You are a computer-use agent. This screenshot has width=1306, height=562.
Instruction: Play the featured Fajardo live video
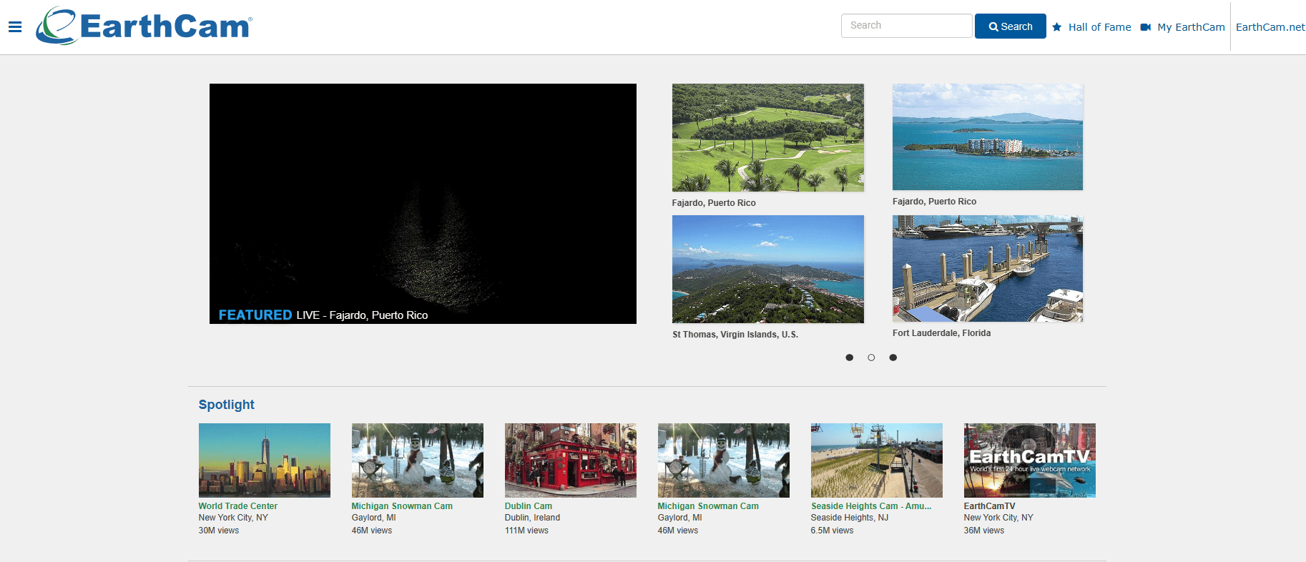423,203
